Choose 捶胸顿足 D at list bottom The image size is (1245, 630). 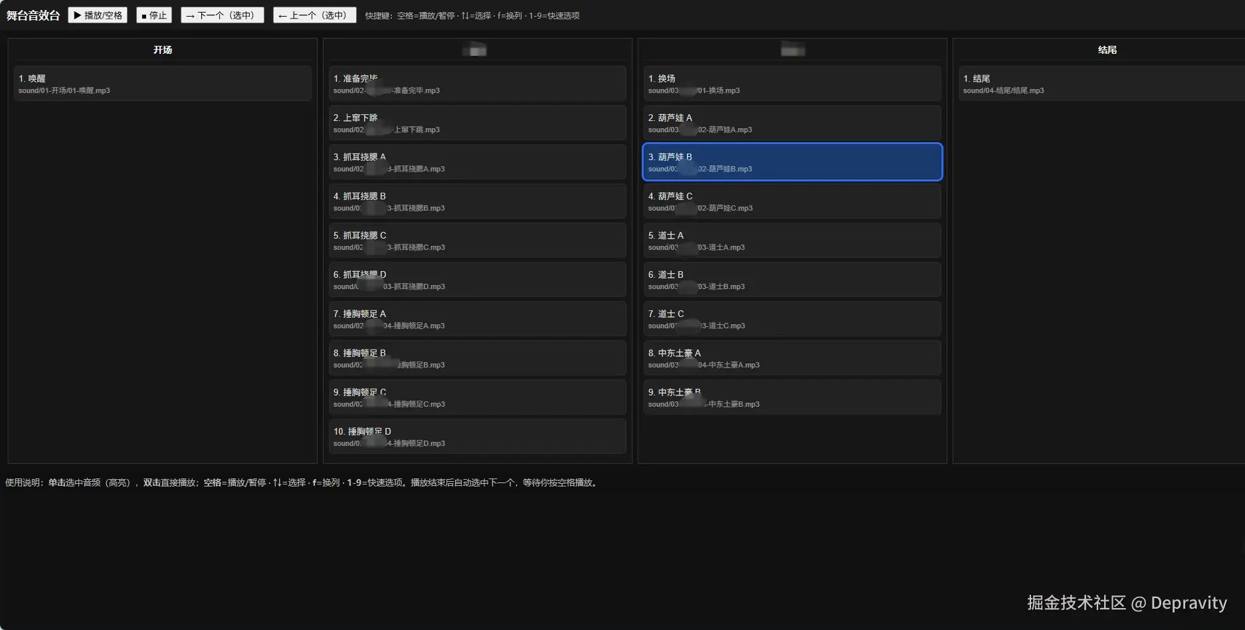tap(476, 436)
